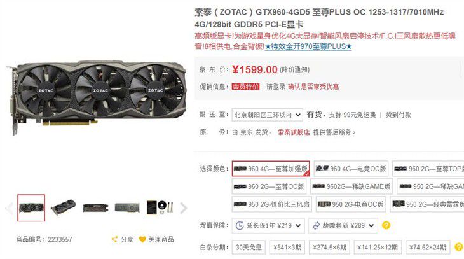Open the 北京朝阳区三环以内 delivery dropdown
Image resolution: width=464 pixels, height=259 pixels.
(267, 115)
